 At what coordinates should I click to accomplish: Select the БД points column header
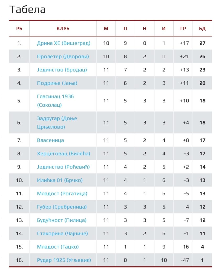point(202,28)
